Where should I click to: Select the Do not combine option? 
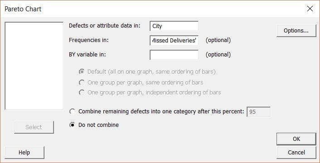click(72, 125)
